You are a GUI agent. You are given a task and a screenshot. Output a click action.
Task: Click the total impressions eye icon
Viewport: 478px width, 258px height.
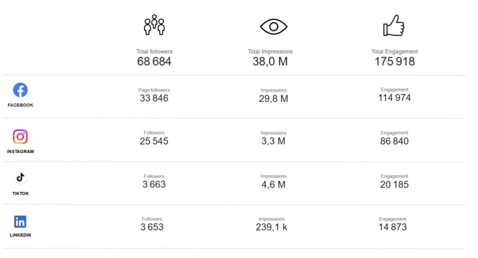pyautogui.click(x=274, y=27)
